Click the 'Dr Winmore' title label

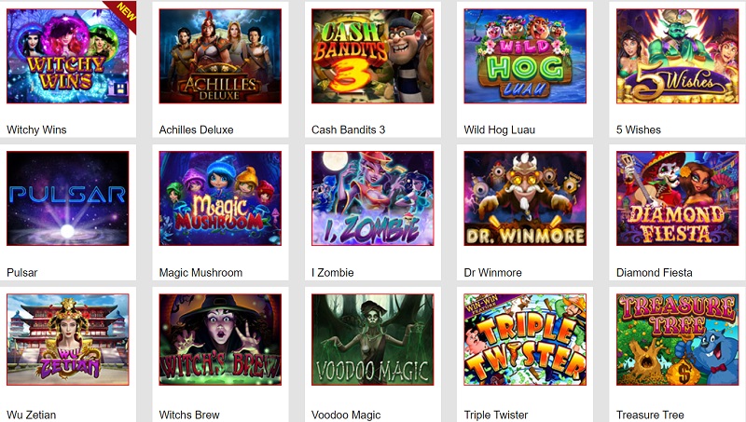coord(493,273)
